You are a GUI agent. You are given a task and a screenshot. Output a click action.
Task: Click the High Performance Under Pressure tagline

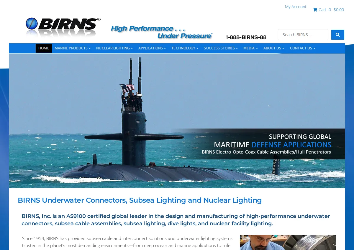pyautogui.click(x=161, y=32)
